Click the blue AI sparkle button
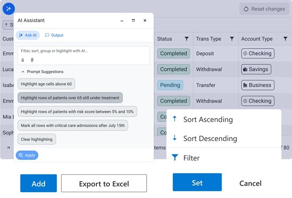The image size is (292, 198). point(8,9)
